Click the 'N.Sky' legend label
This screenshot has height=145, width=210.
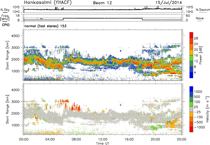pyautogui.click(x=5, y=10)
